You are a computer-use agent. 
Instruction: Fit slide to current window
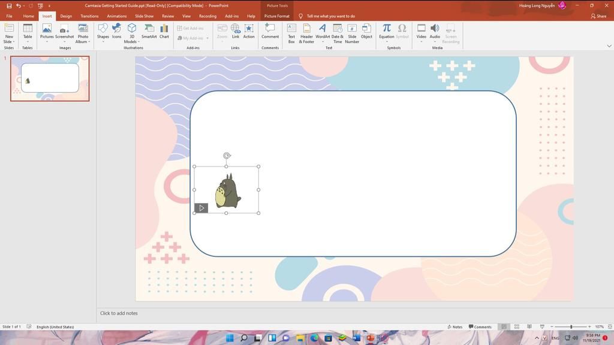(610, 326)
